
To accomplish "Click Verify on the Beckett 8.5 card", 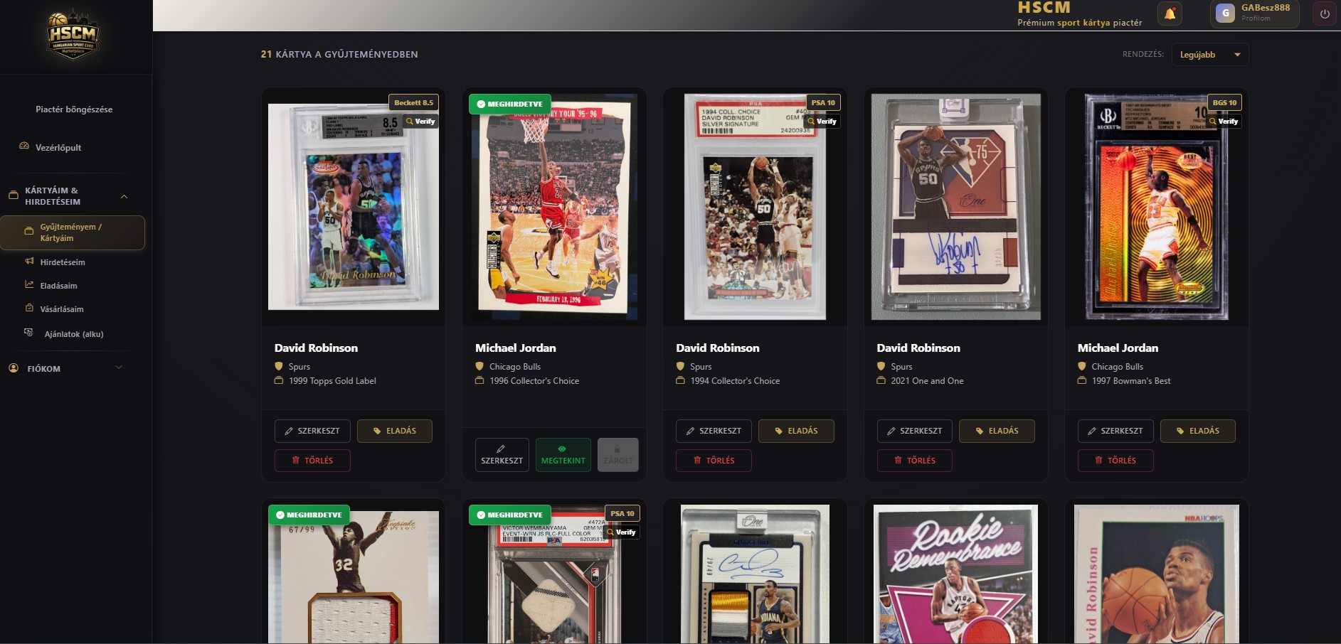I will pyautogui.click(x=420, y=122).
